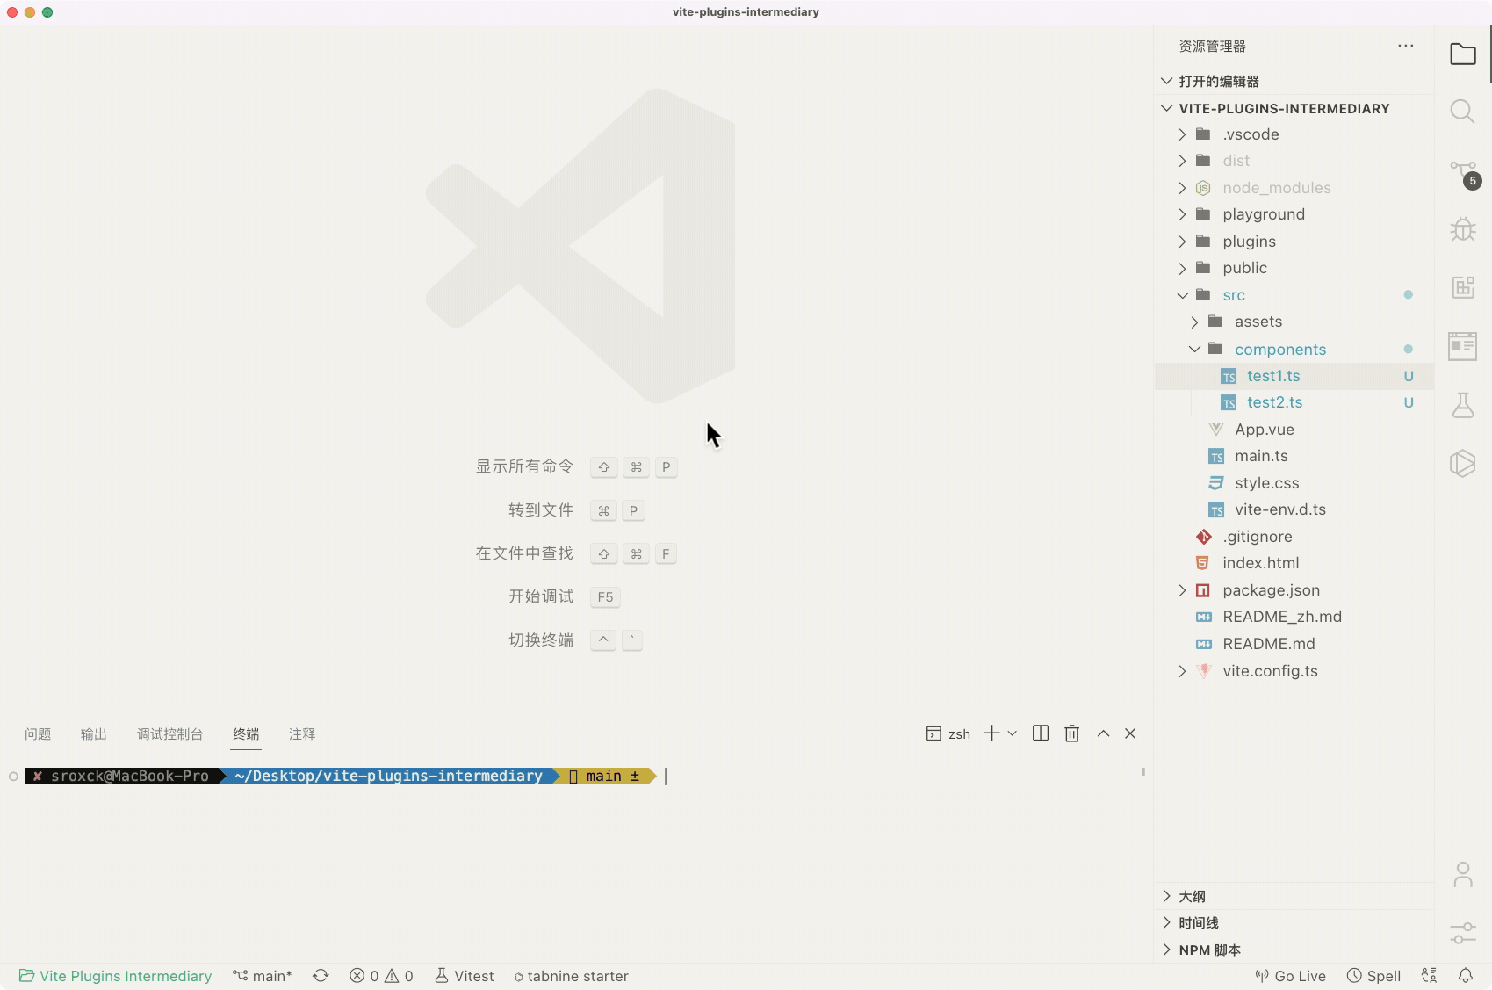
Task: Close the bottom panel with X icon
Action: 1130,733
